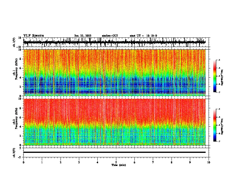Select the date text 'Jan. 22, 2023'
Image resolution: width=235 pixels, height=182 pixels.
pos(83,36)
